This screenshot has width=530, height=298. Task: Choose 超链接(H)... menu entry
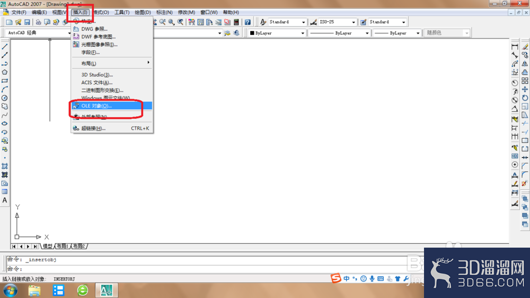pos(112,128)
